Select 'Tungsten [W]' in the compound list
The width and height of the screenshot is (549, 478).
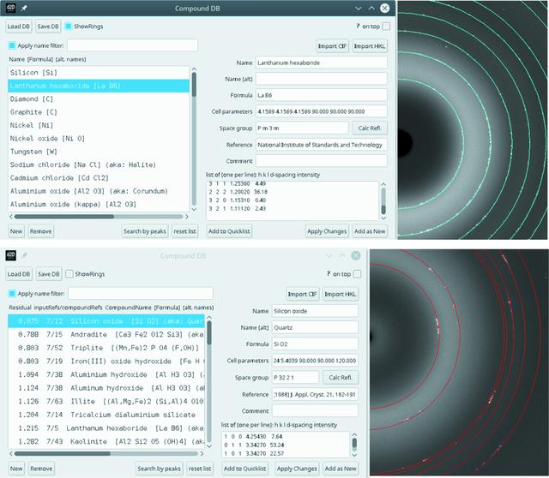[x=99, y=152]
